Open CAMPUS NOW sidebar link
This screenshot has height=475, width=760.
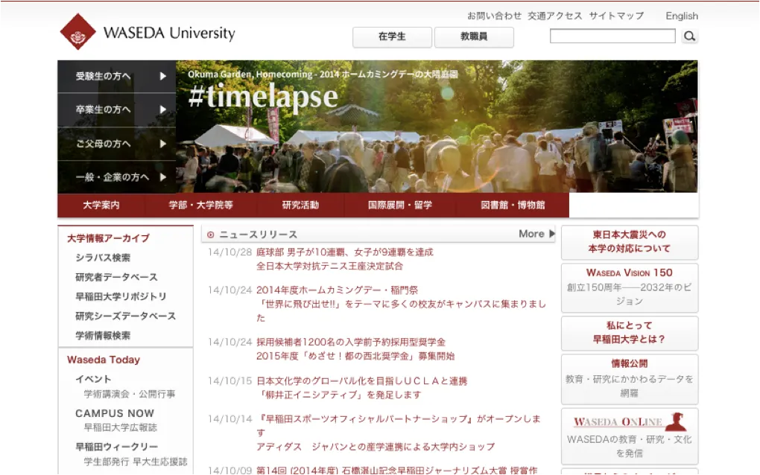115,413
